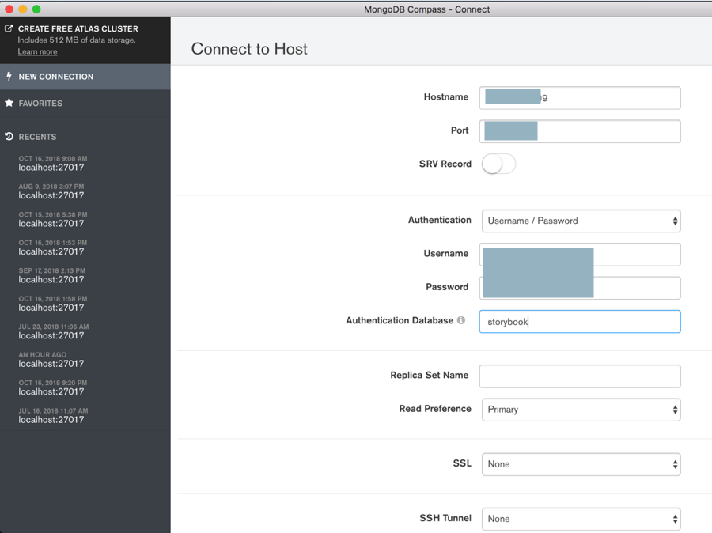Screen dimensions: 712x533
Task: Click the info icon next to Authentication Database
Action: (461, 320)
